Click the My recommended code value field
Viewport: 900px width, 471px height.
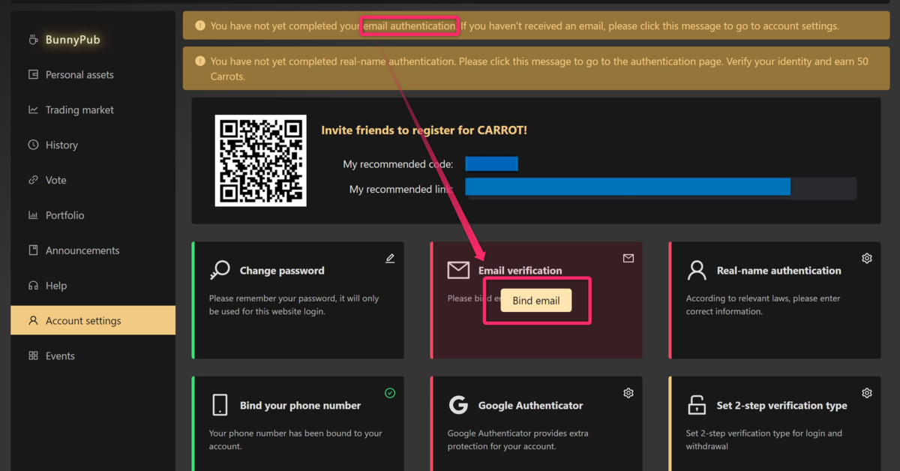492,164
